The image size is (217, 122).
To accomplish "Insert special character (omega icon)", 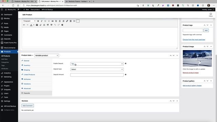I will pos(44,25).
